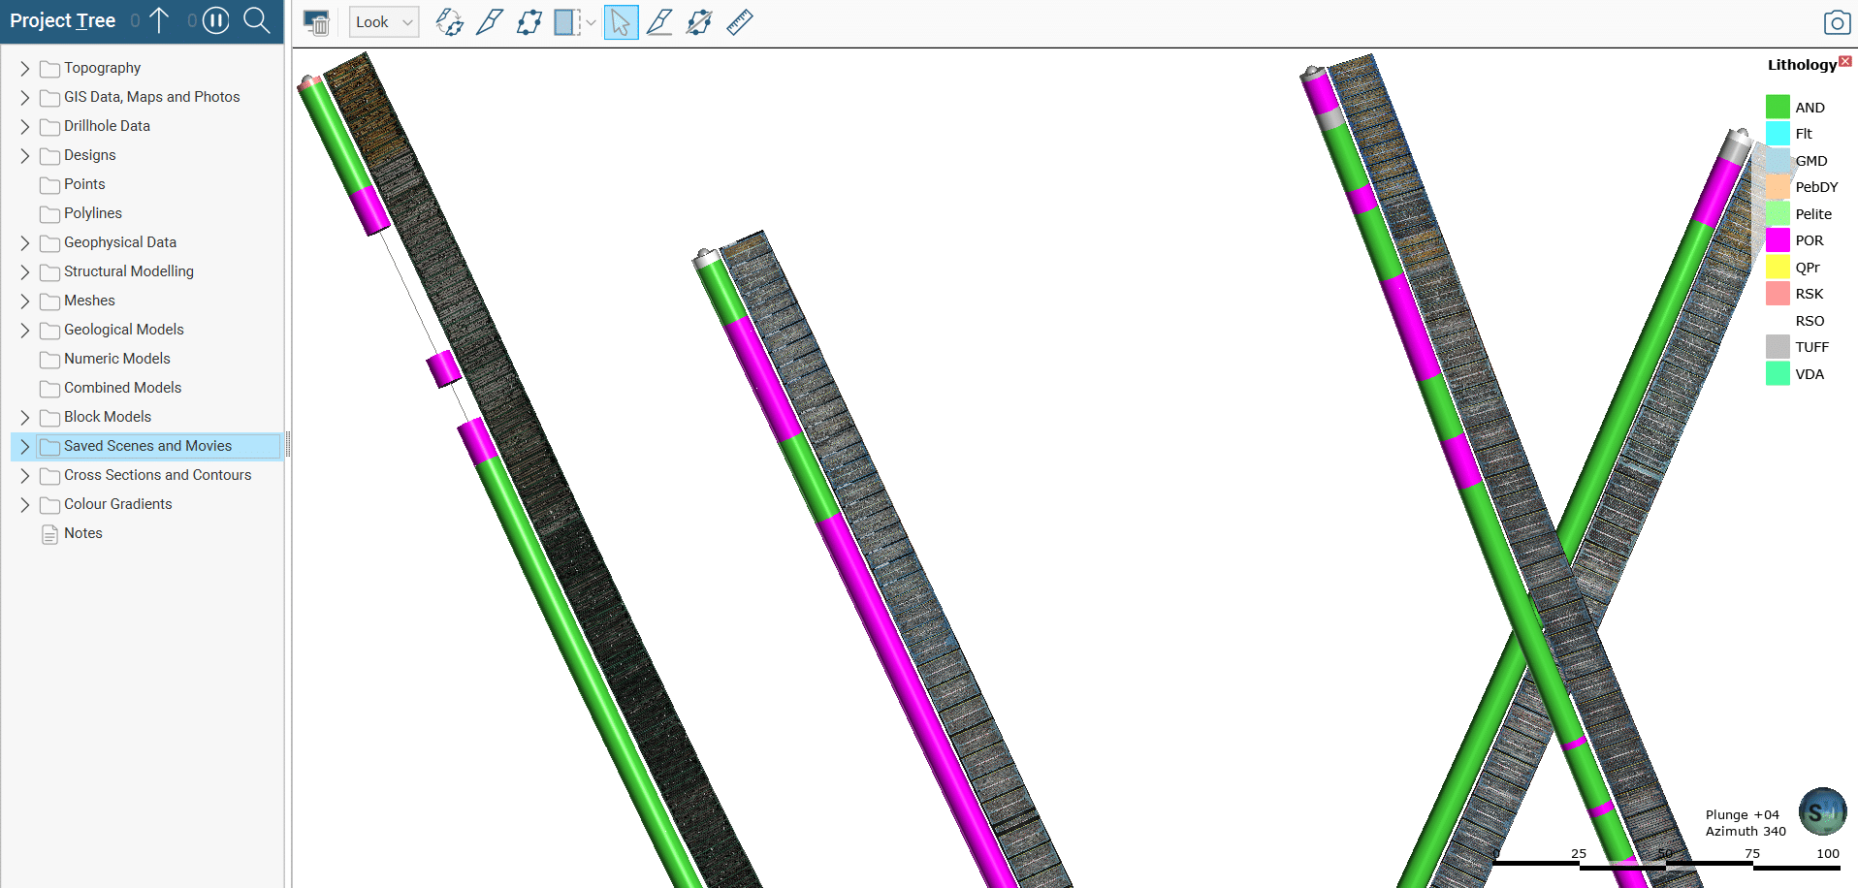Expand the Geophysical Data folder
The width and height of the screenshot is (1858, 888).
tap(25, 243)
